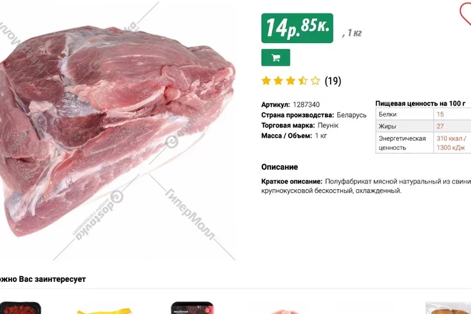Click the second rating star
This screenshot has width=471, height=314.
tap(279, 81)
